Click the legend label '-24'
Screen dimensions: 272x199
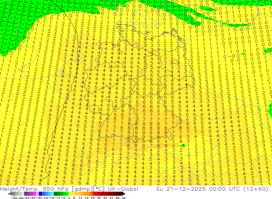45,198
